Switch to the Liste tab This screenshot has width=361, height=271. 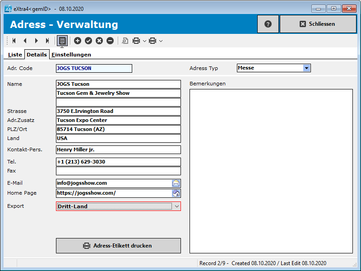tap(15, 55)
